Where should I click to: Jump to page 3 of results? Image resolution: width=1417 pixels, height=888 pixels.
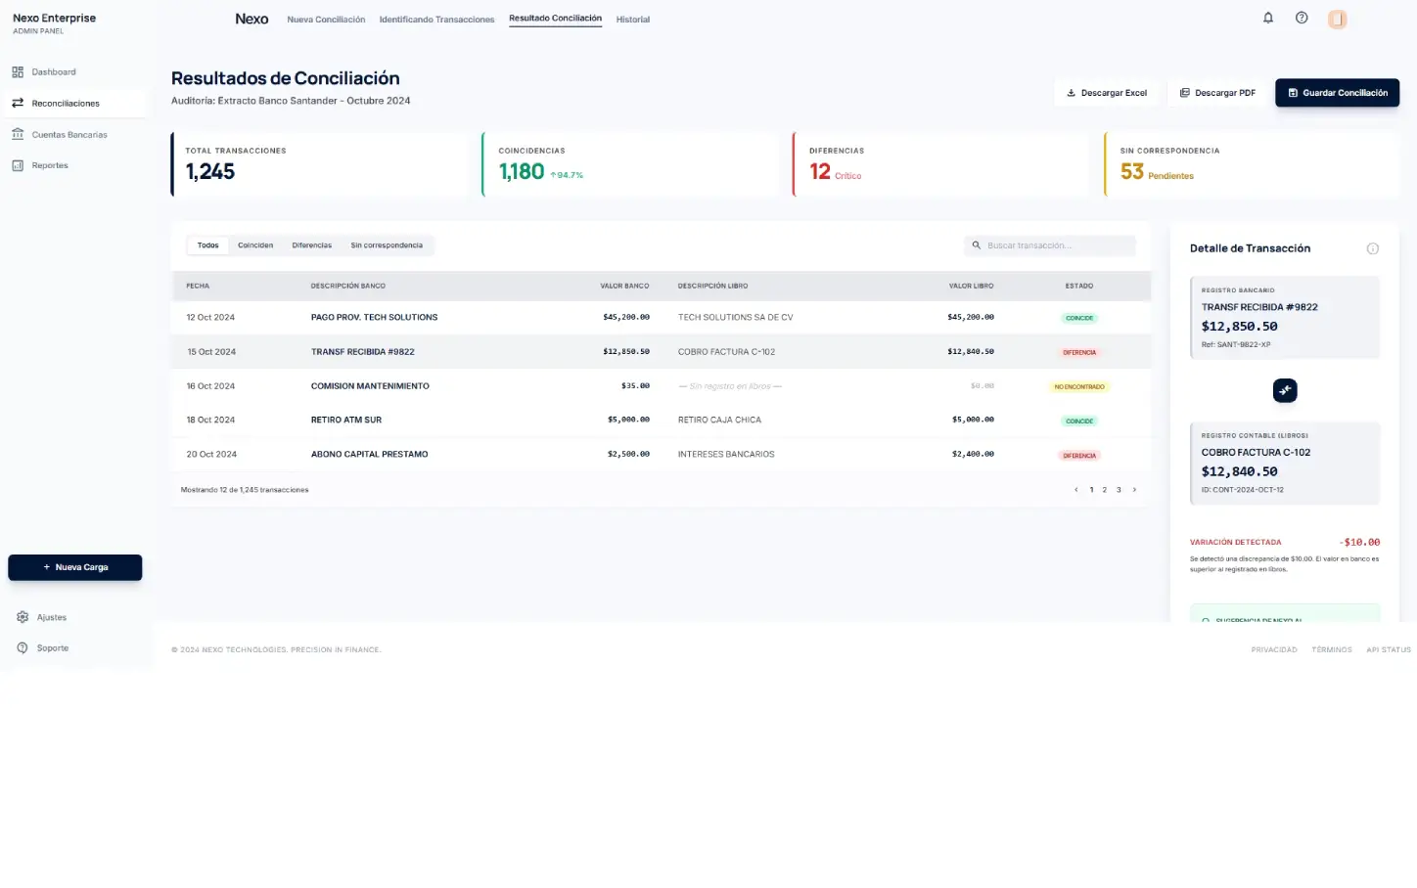point(1119,490)
